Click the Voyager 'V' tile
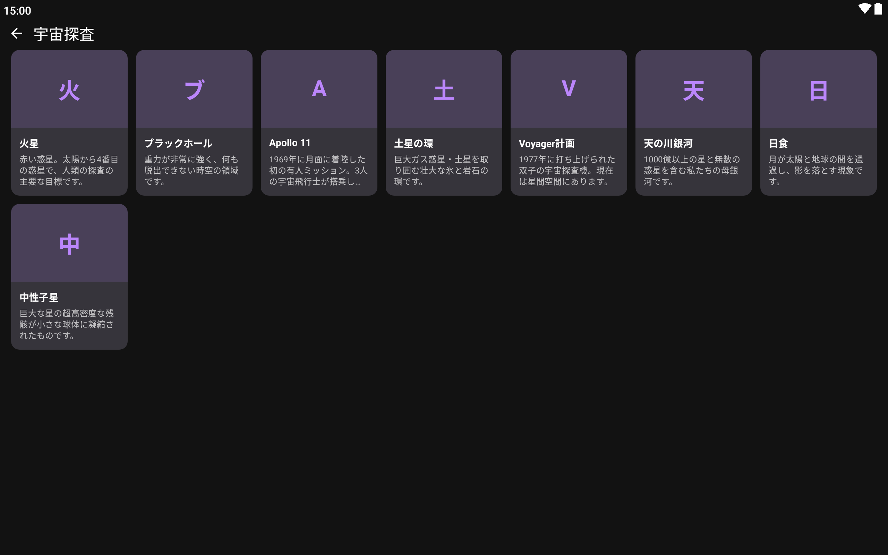 point(569,89)
